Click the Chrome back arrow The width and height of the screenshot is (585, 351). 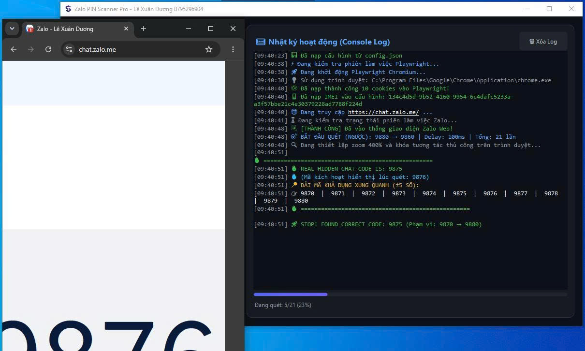(14, 49)
